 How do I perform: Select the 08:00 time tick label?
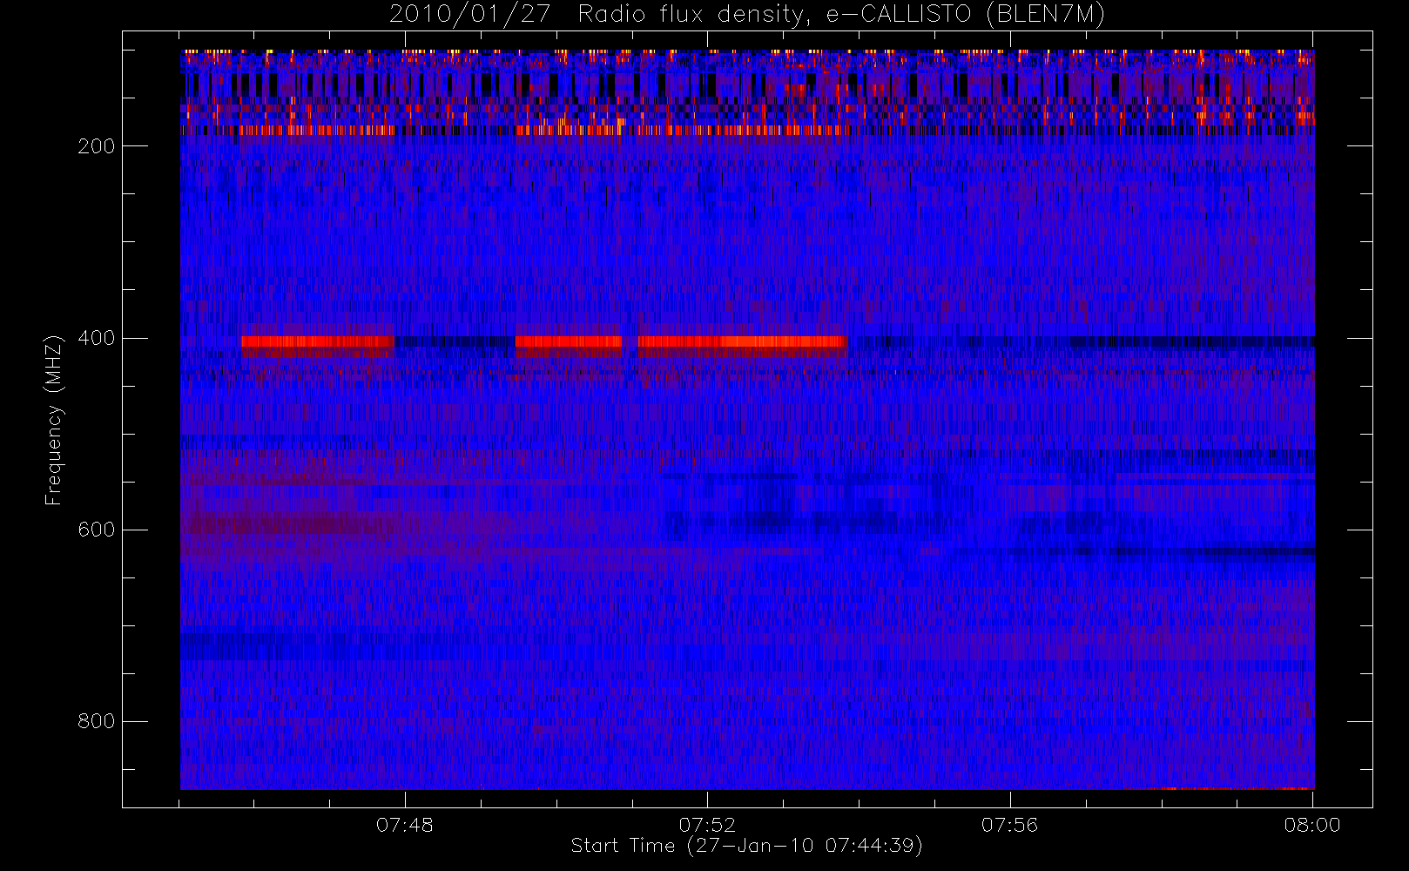1312,825
